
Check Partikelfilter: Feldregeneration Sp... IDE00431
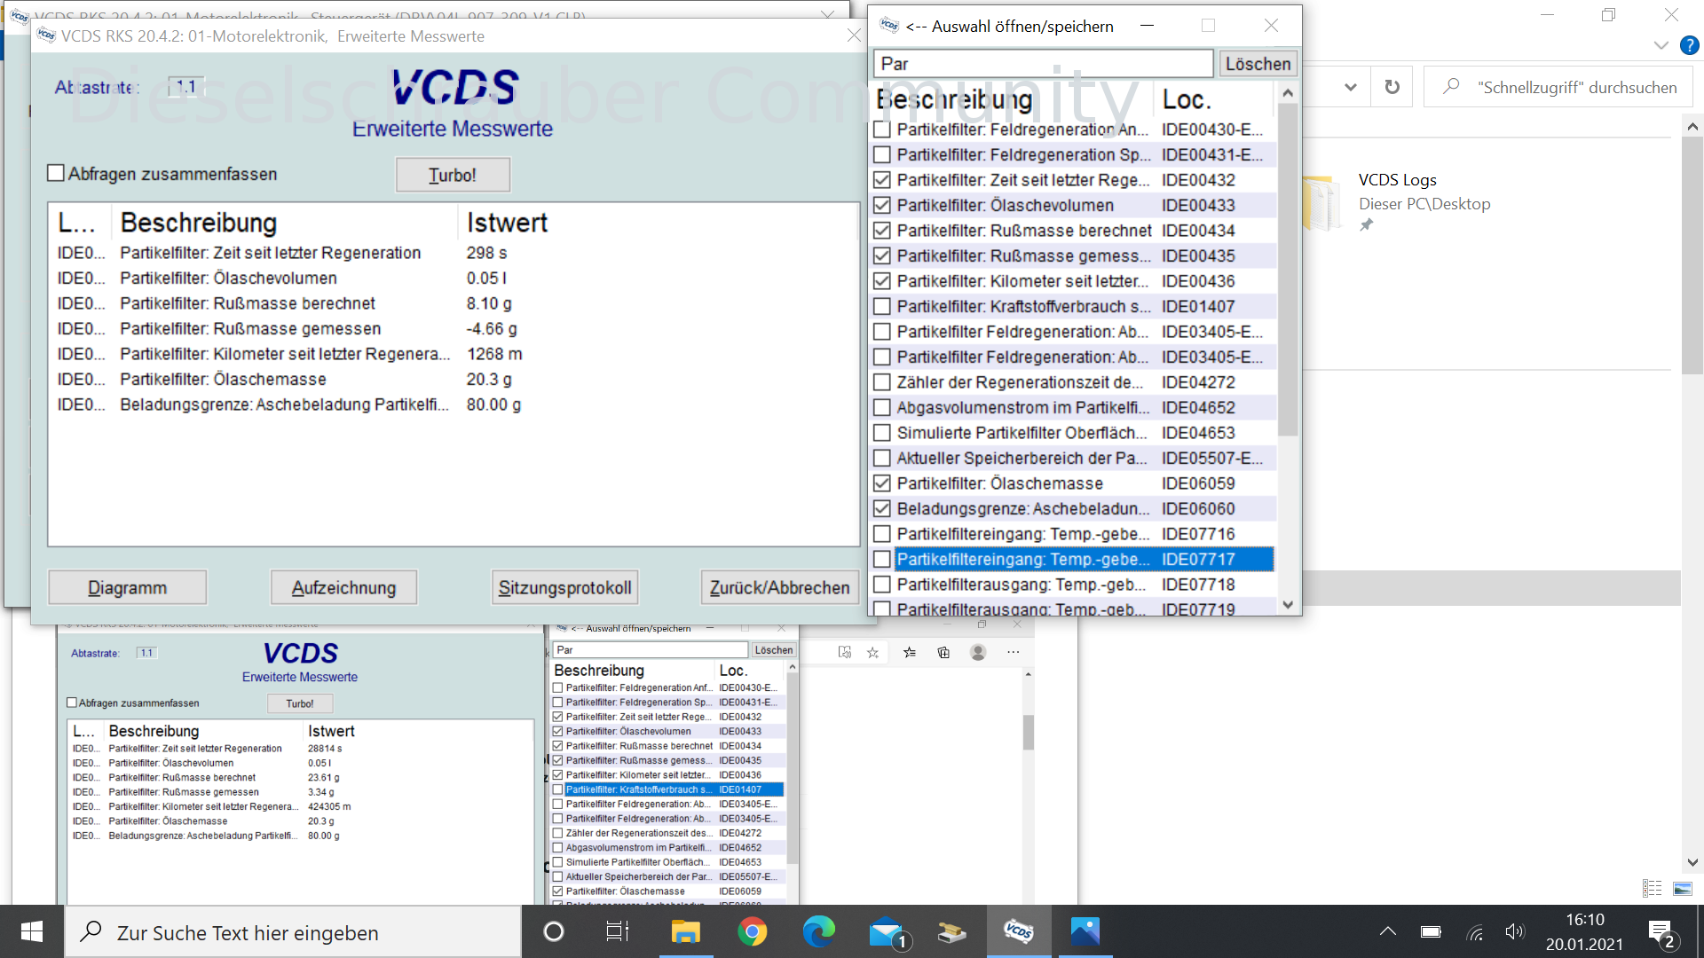pyautogui.click(x=882, y=154)
